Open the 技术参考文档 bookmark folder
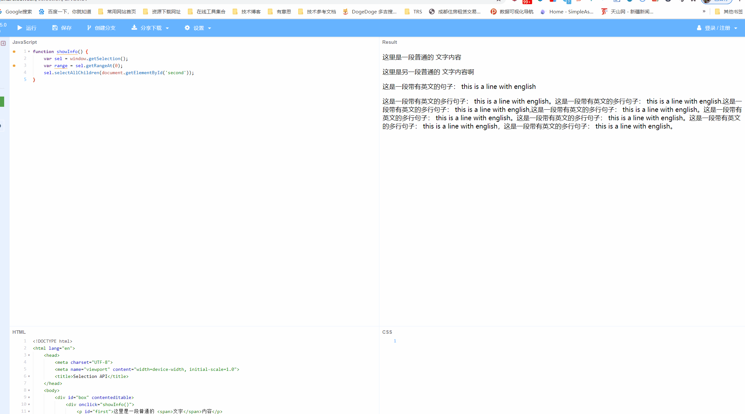 click(x=317, y=12)
